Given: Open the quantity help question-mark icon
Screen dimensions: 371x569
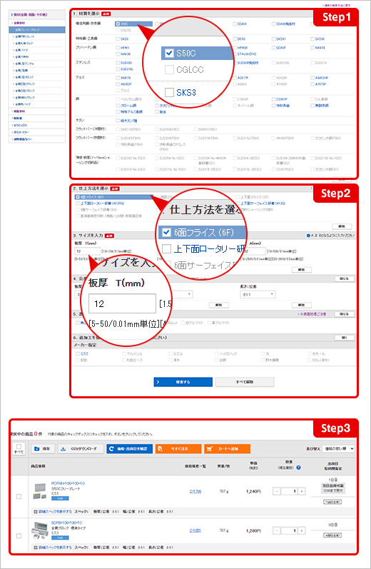Looking at the screenshot, I should 298,468.
